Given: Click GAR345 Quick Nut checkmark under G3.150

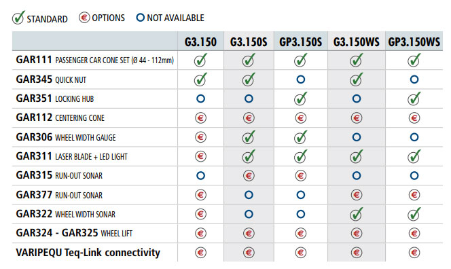Looking at the screenshot, I should 200,79.
